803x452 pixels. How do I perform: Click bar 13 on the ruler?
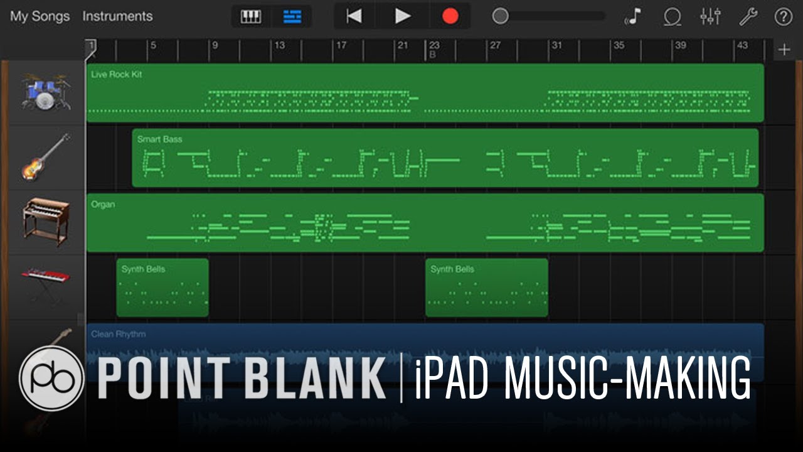pyautogui.click(x=279, y=46)
